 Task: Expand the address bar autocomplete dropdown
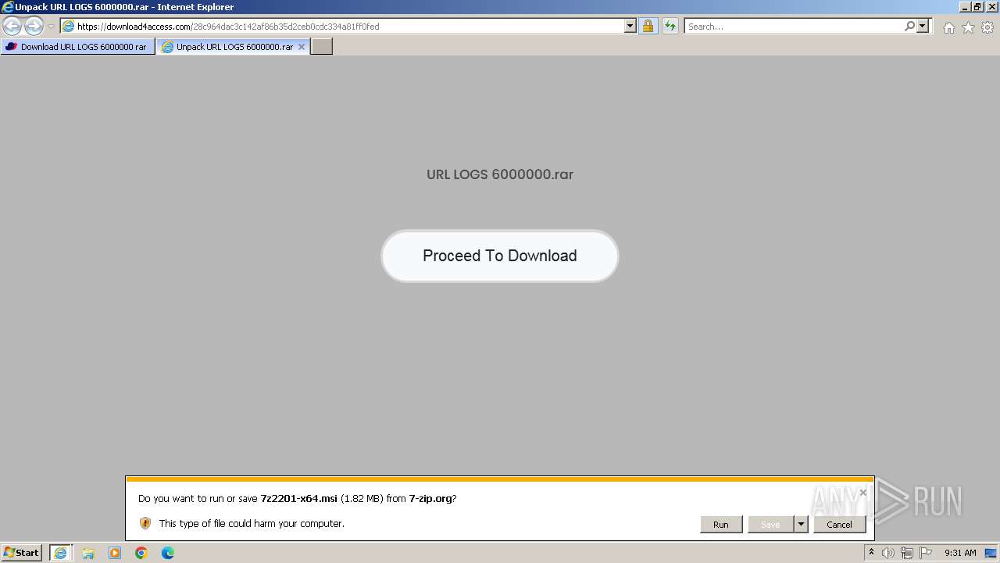630,26
